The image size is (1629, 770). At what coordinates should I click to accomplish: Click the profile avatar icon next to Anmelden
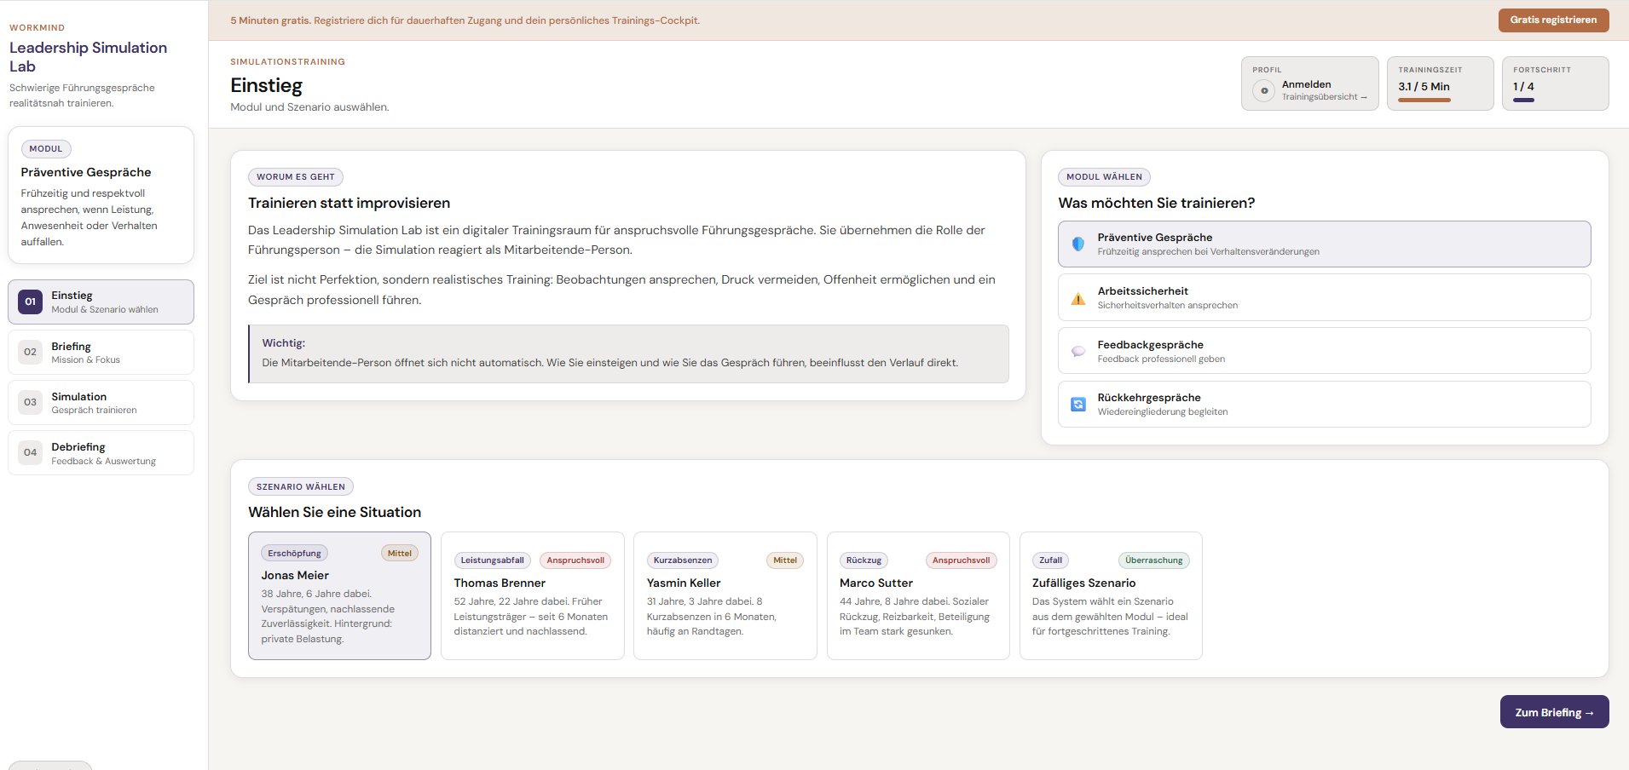(1264, 90)
